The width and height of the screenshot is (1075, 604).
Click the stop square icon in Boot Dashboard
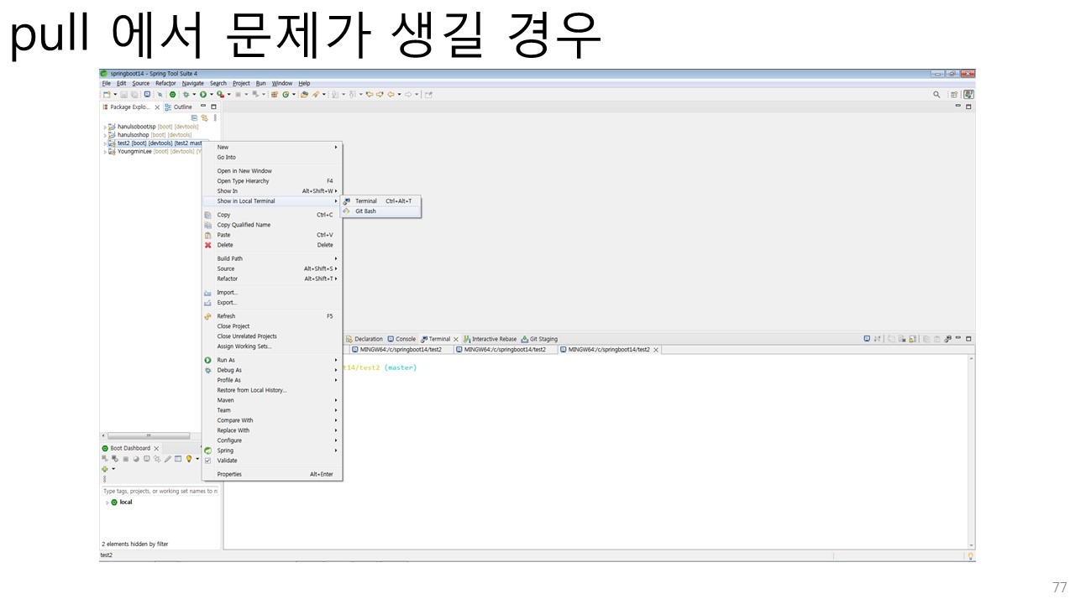(x=126, y=459)
